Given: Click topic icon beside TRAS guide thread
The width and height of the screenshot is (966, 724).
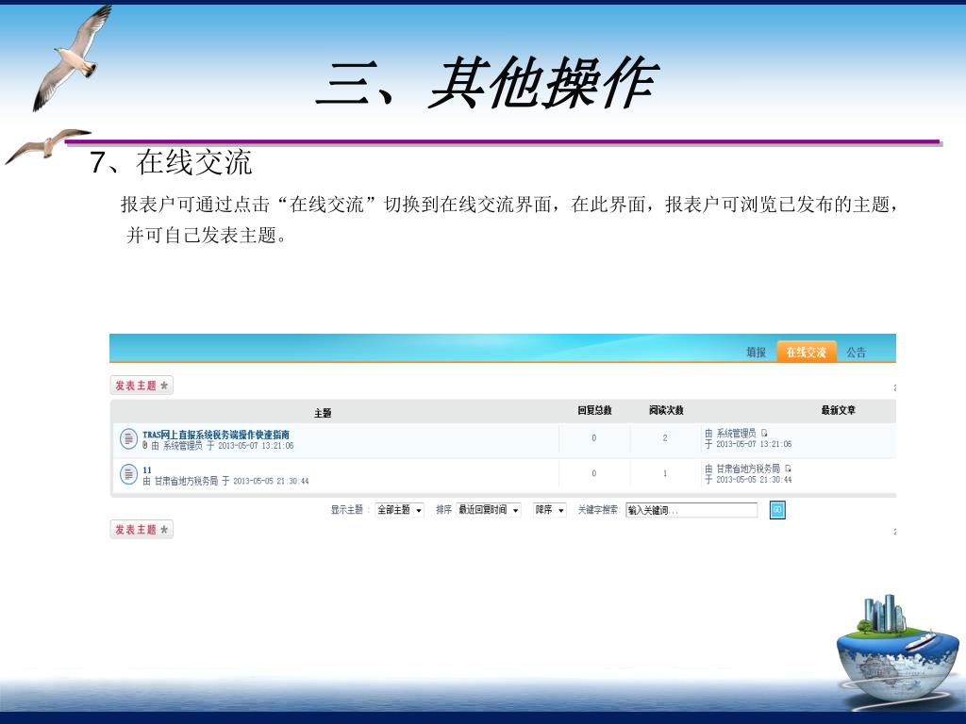Looking at the screenshot, I should (128, 439).
